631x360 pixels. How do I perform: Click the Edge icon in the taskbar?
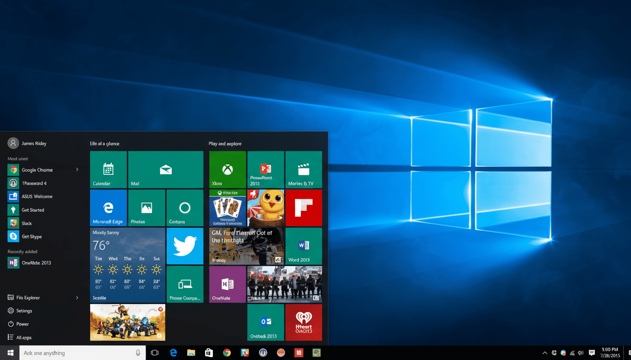[x=173, y=353]
